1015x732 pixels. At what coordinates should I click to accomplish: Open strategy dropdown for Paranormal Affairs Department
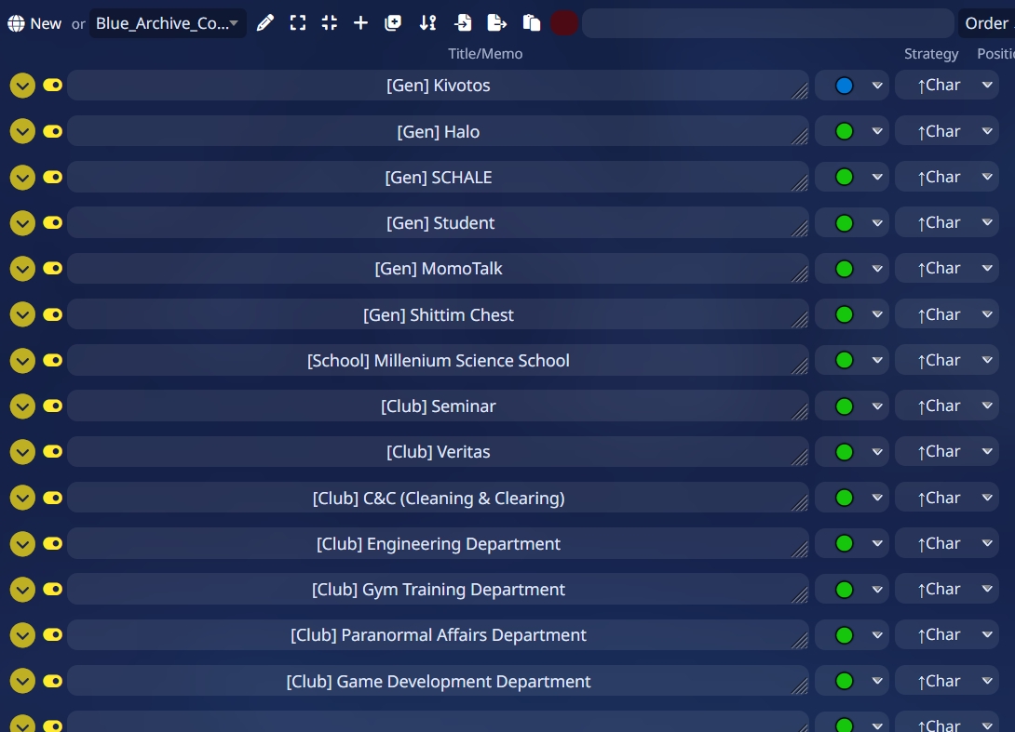coord(852,635)
